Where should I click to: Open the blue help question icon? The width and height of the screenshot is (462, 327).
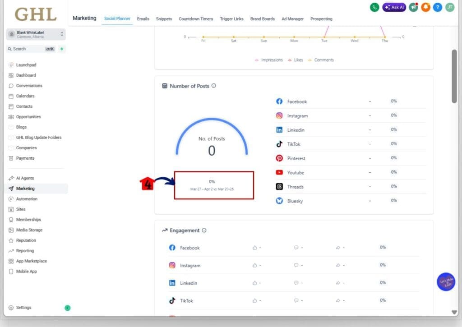click(438, 7)
